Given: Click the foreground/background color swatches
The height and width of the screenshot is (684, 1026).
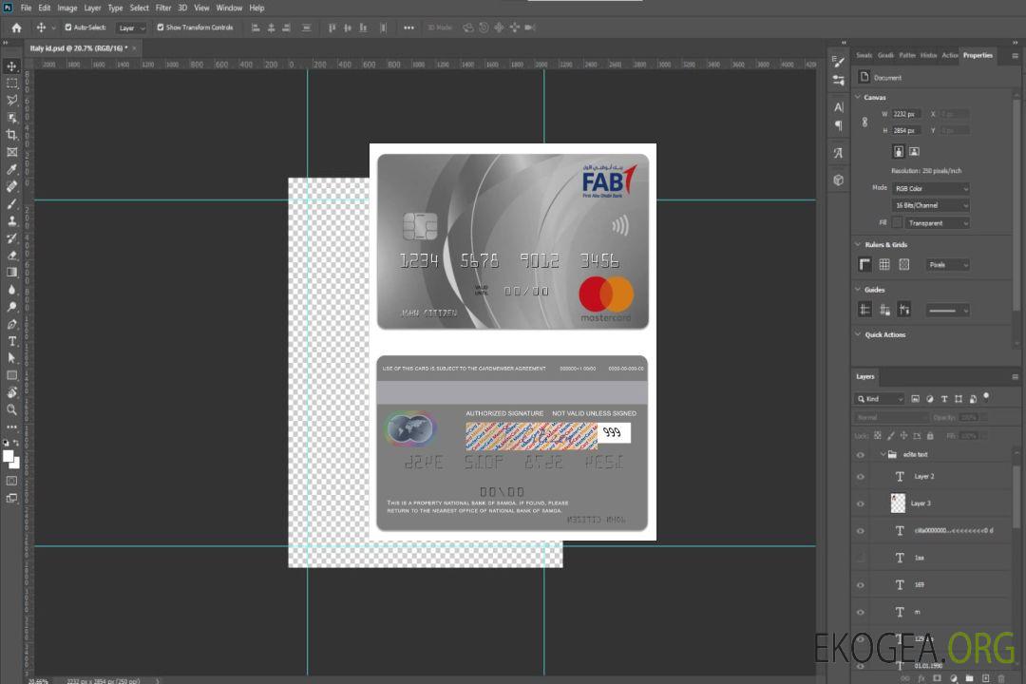Looking at the screenshot, I should click(x=11, y=460).
